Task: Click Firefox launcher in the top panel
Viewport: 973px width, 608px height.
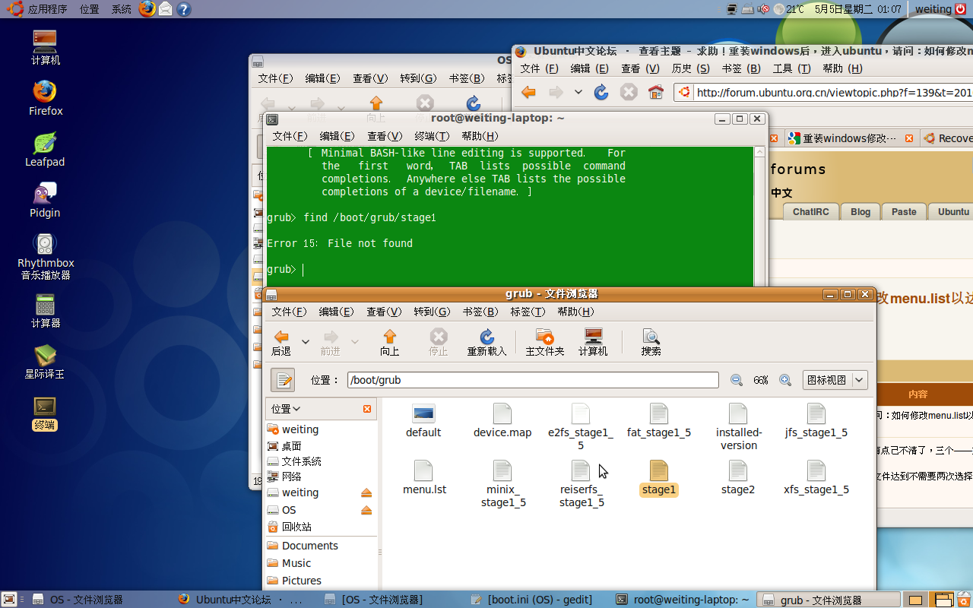Action: (147, 9)
